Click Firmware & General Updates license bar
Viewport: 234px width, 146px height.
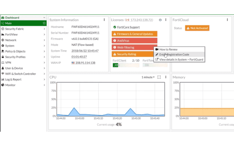click(x=134, y=34)
